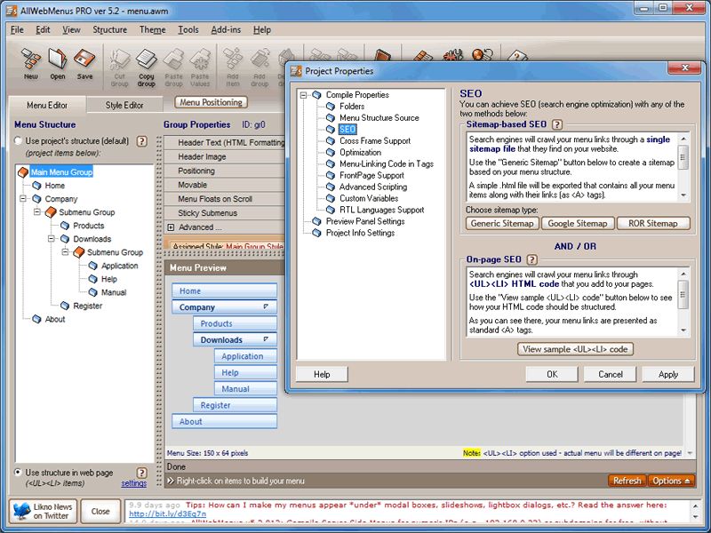The width and height of the screenshot is (711, 533).
Task: Click the Generic Sitemap button
Action: [x=502, y=224]
